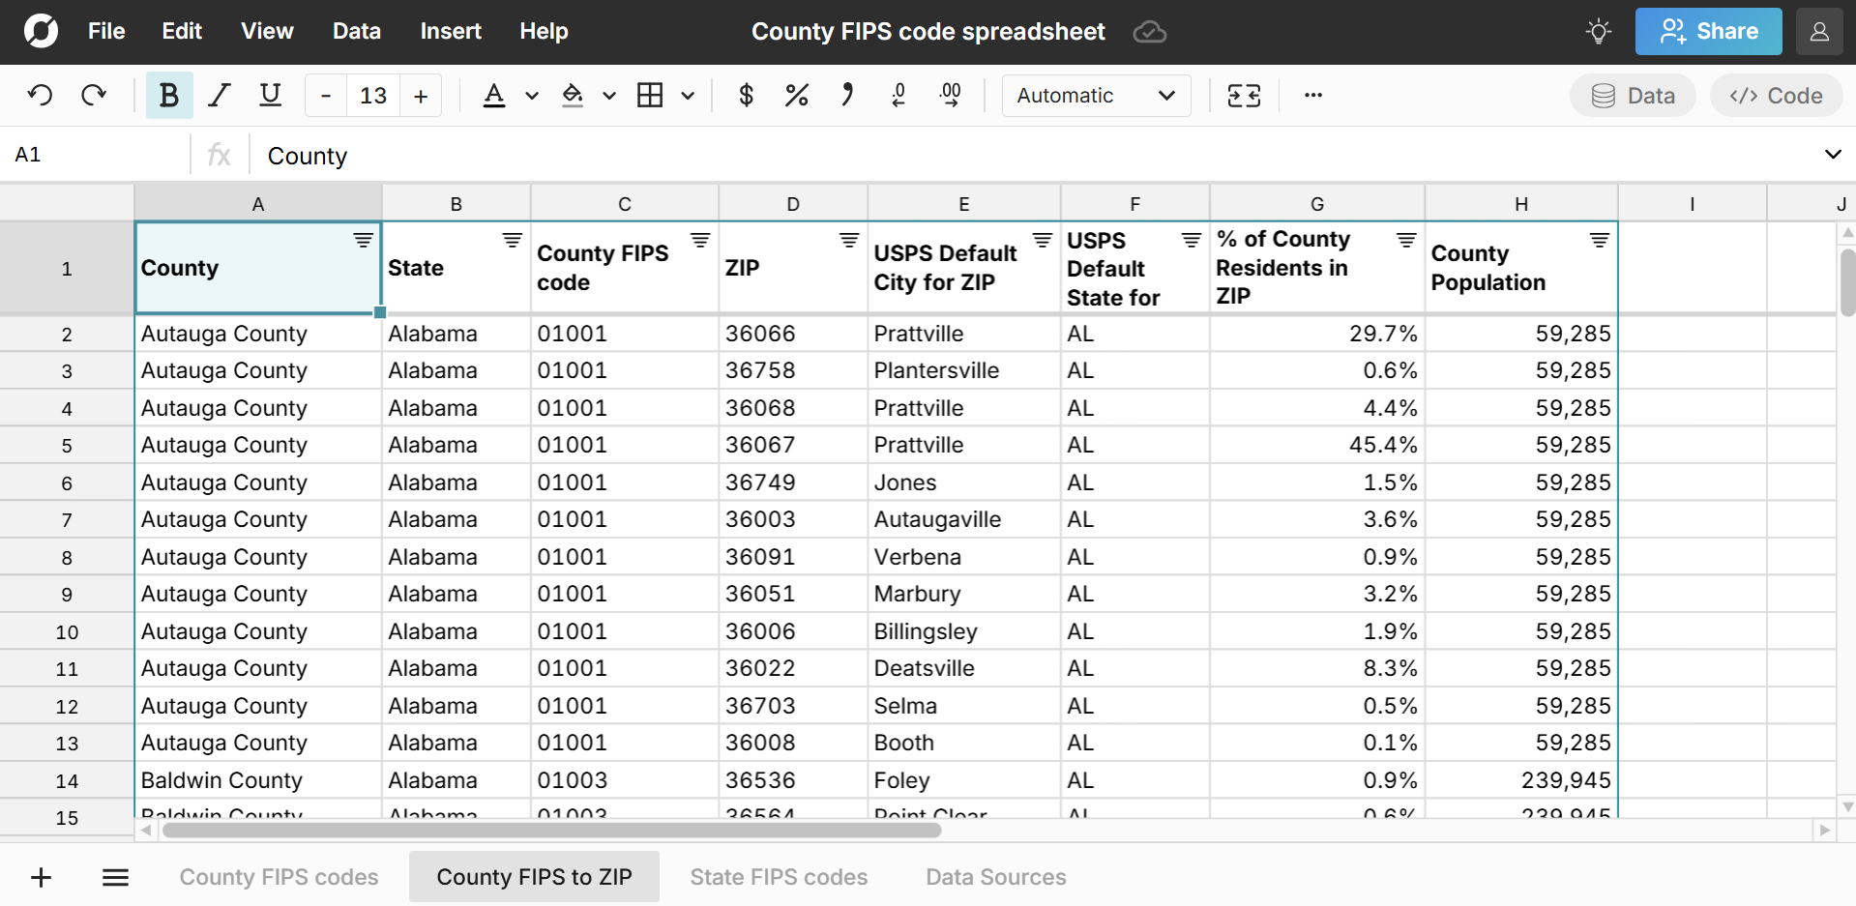This screenshot has width=1856, height=906.
Task: Open the Code panel button
Action: pos(1776,95)
